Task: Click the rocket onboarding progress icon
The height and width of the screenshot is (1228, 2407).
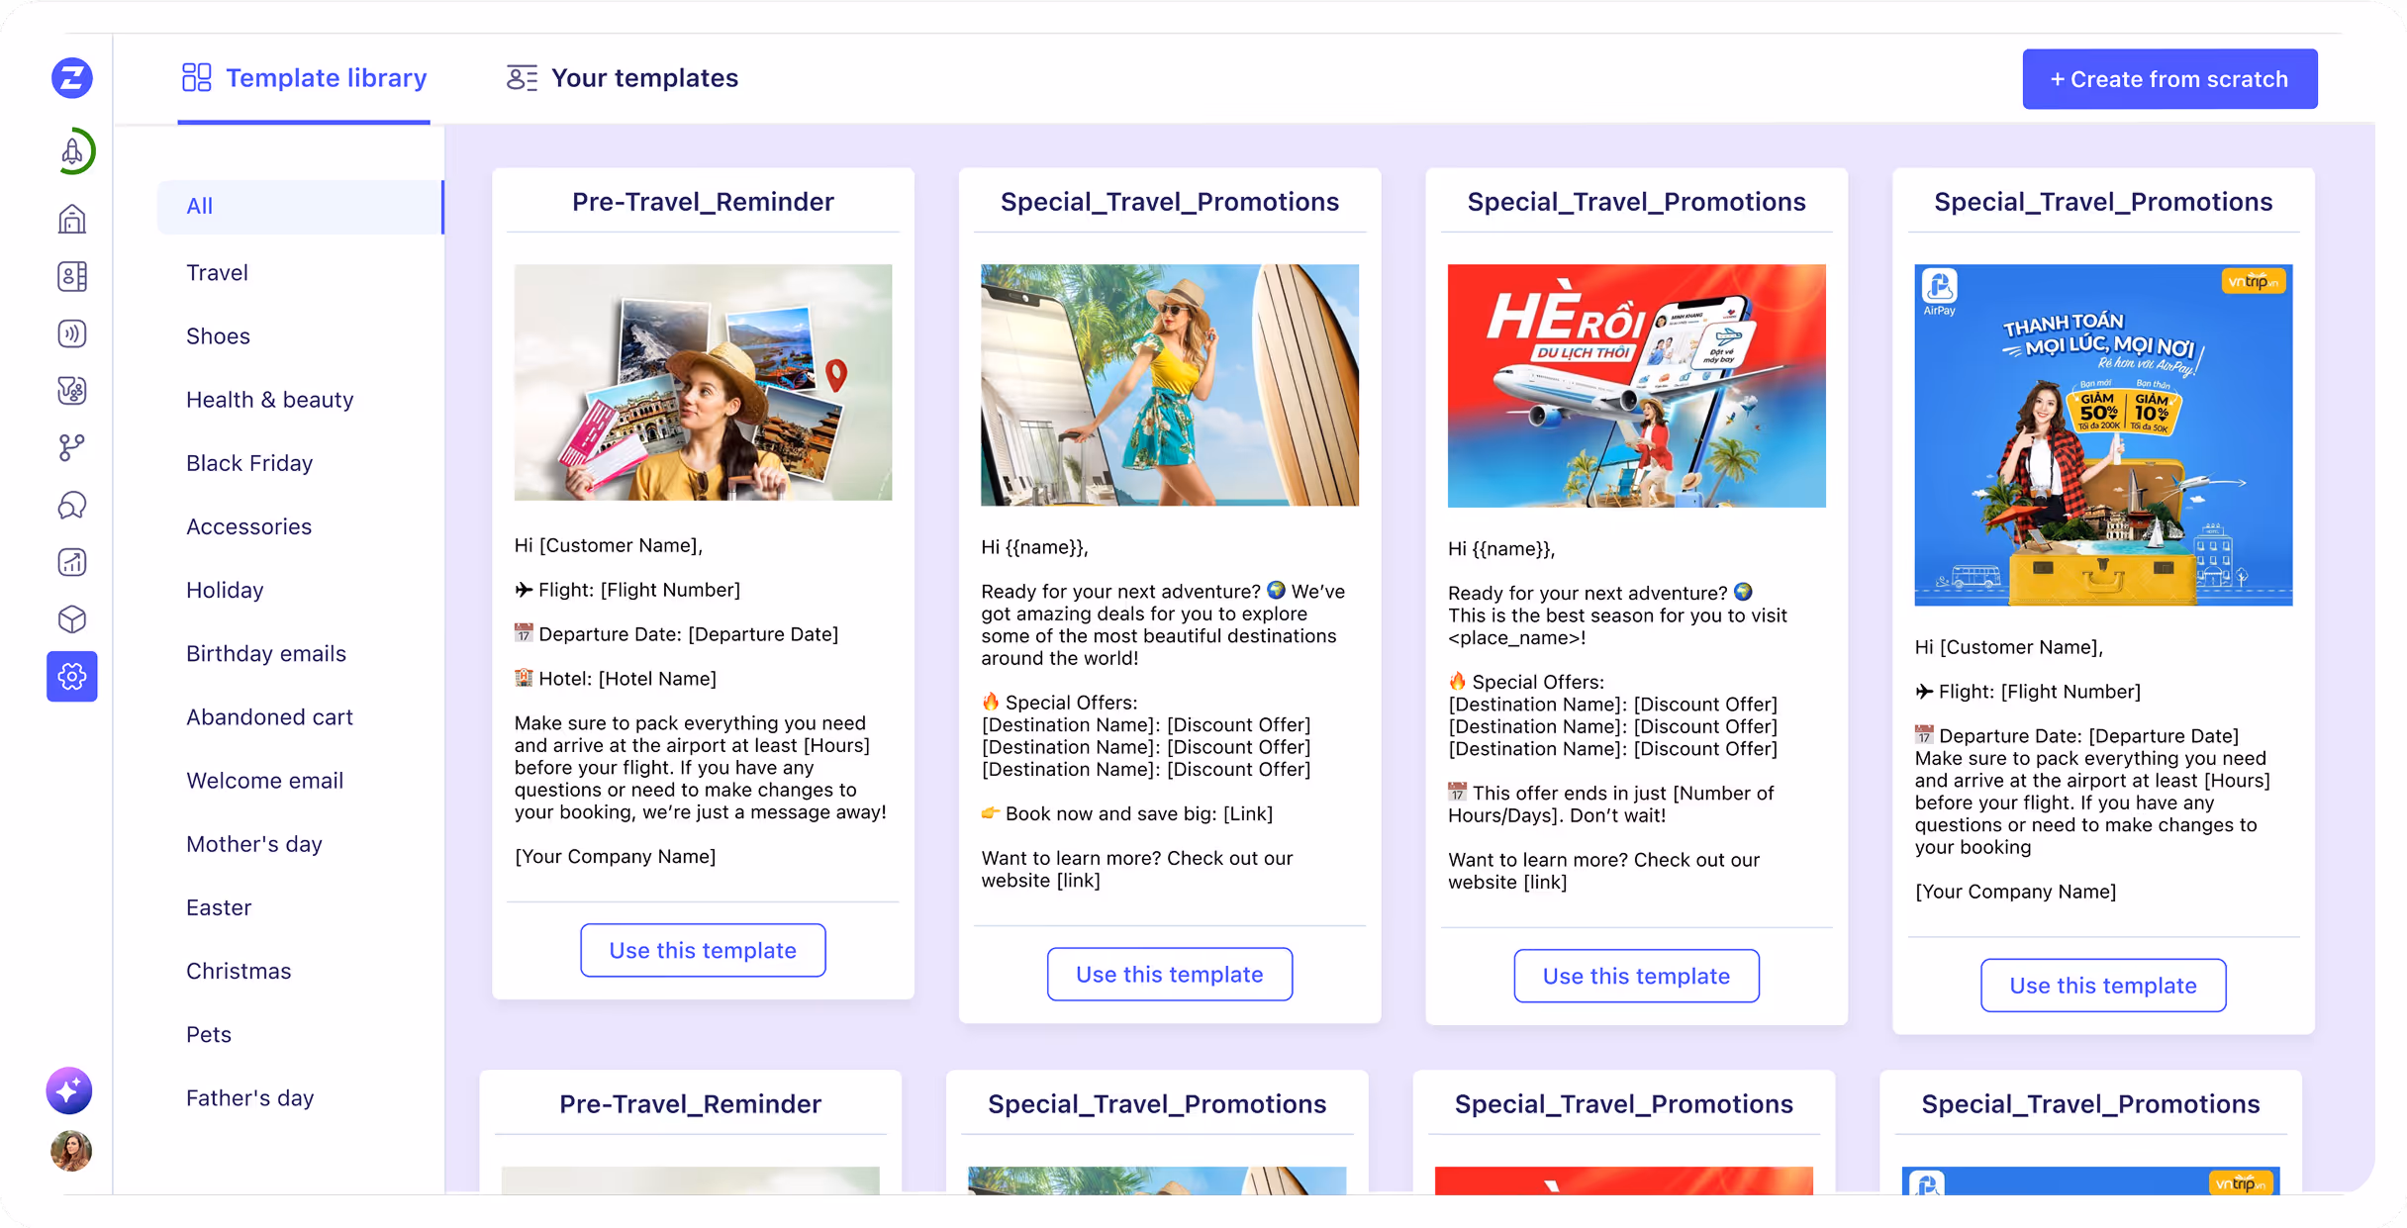Action: (x=72, y=151)
